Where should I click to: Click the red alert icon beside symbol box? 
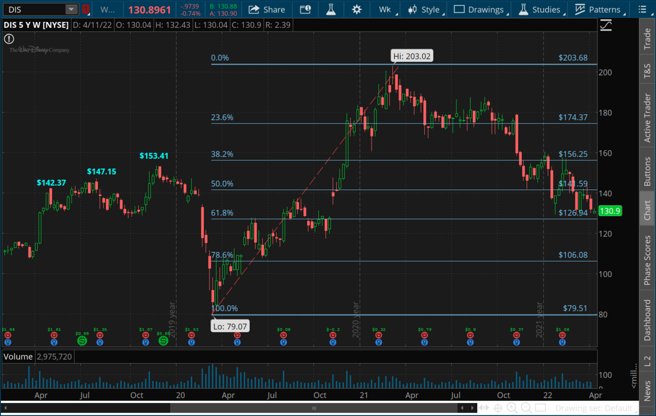(x=85, y=9)
